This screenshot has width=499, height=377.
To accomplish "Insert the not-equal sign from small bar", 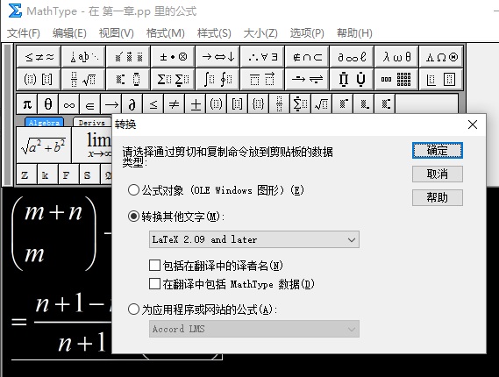I will click(x=174, y=104).
